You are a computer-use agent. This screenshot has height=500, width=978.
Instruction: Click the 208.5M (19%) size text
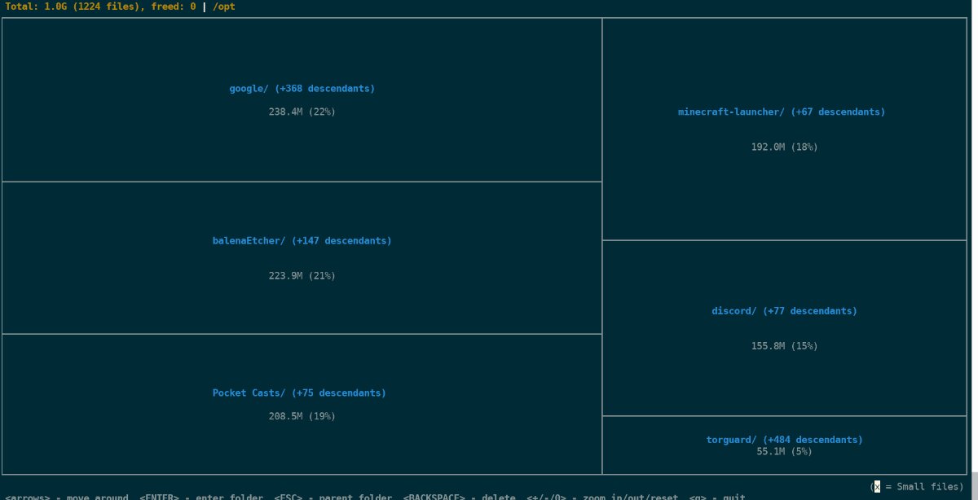pos(302,416)
